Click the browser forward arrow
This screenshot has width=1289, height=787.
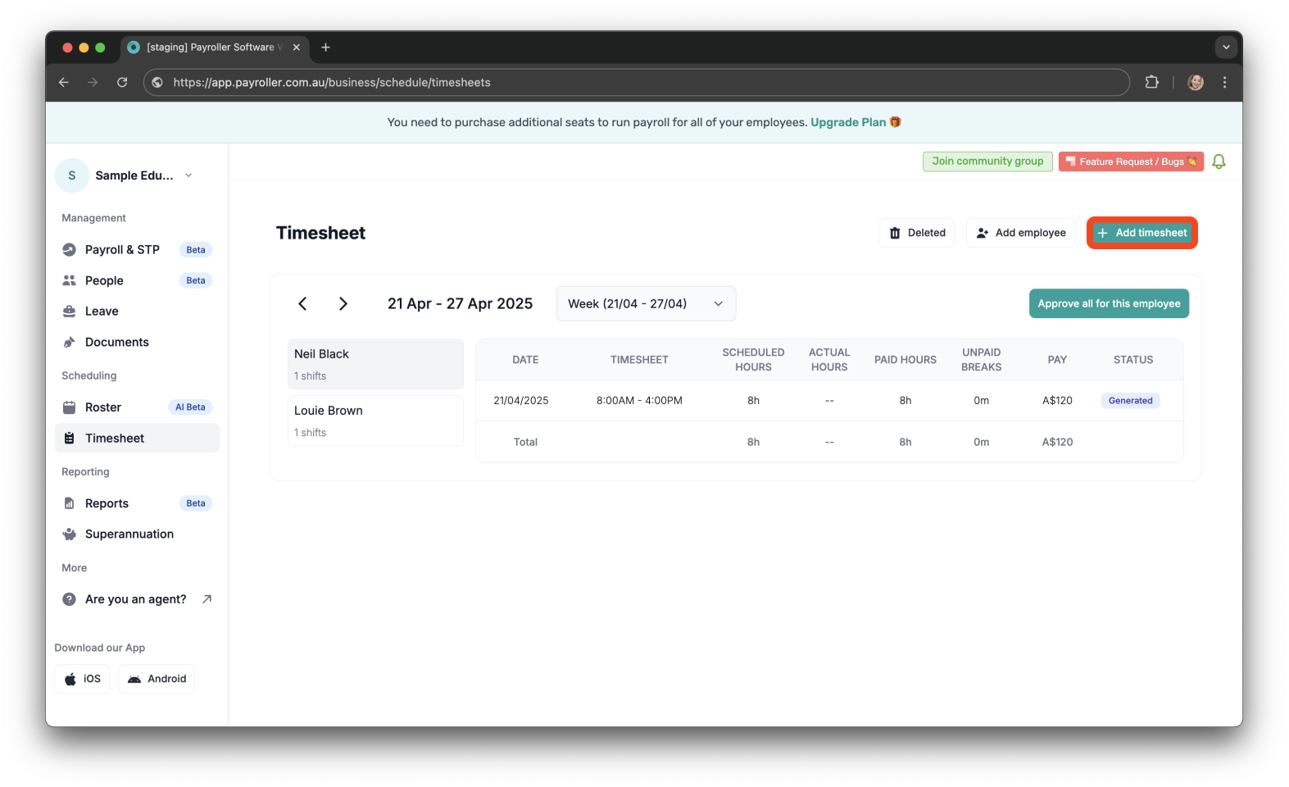tap(93, 82)
